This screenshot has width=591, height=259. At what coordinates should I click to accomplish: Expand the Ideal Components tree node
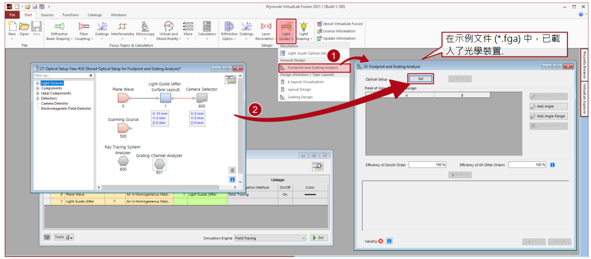click(37, 93)
